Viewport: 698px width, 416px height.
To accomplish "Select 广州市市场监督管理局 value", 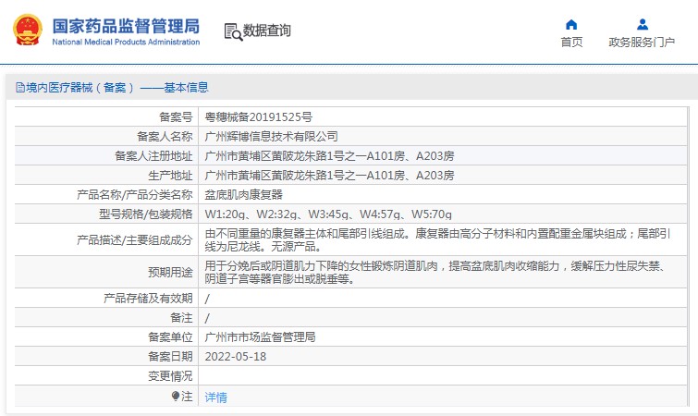I will pos(260,337).
